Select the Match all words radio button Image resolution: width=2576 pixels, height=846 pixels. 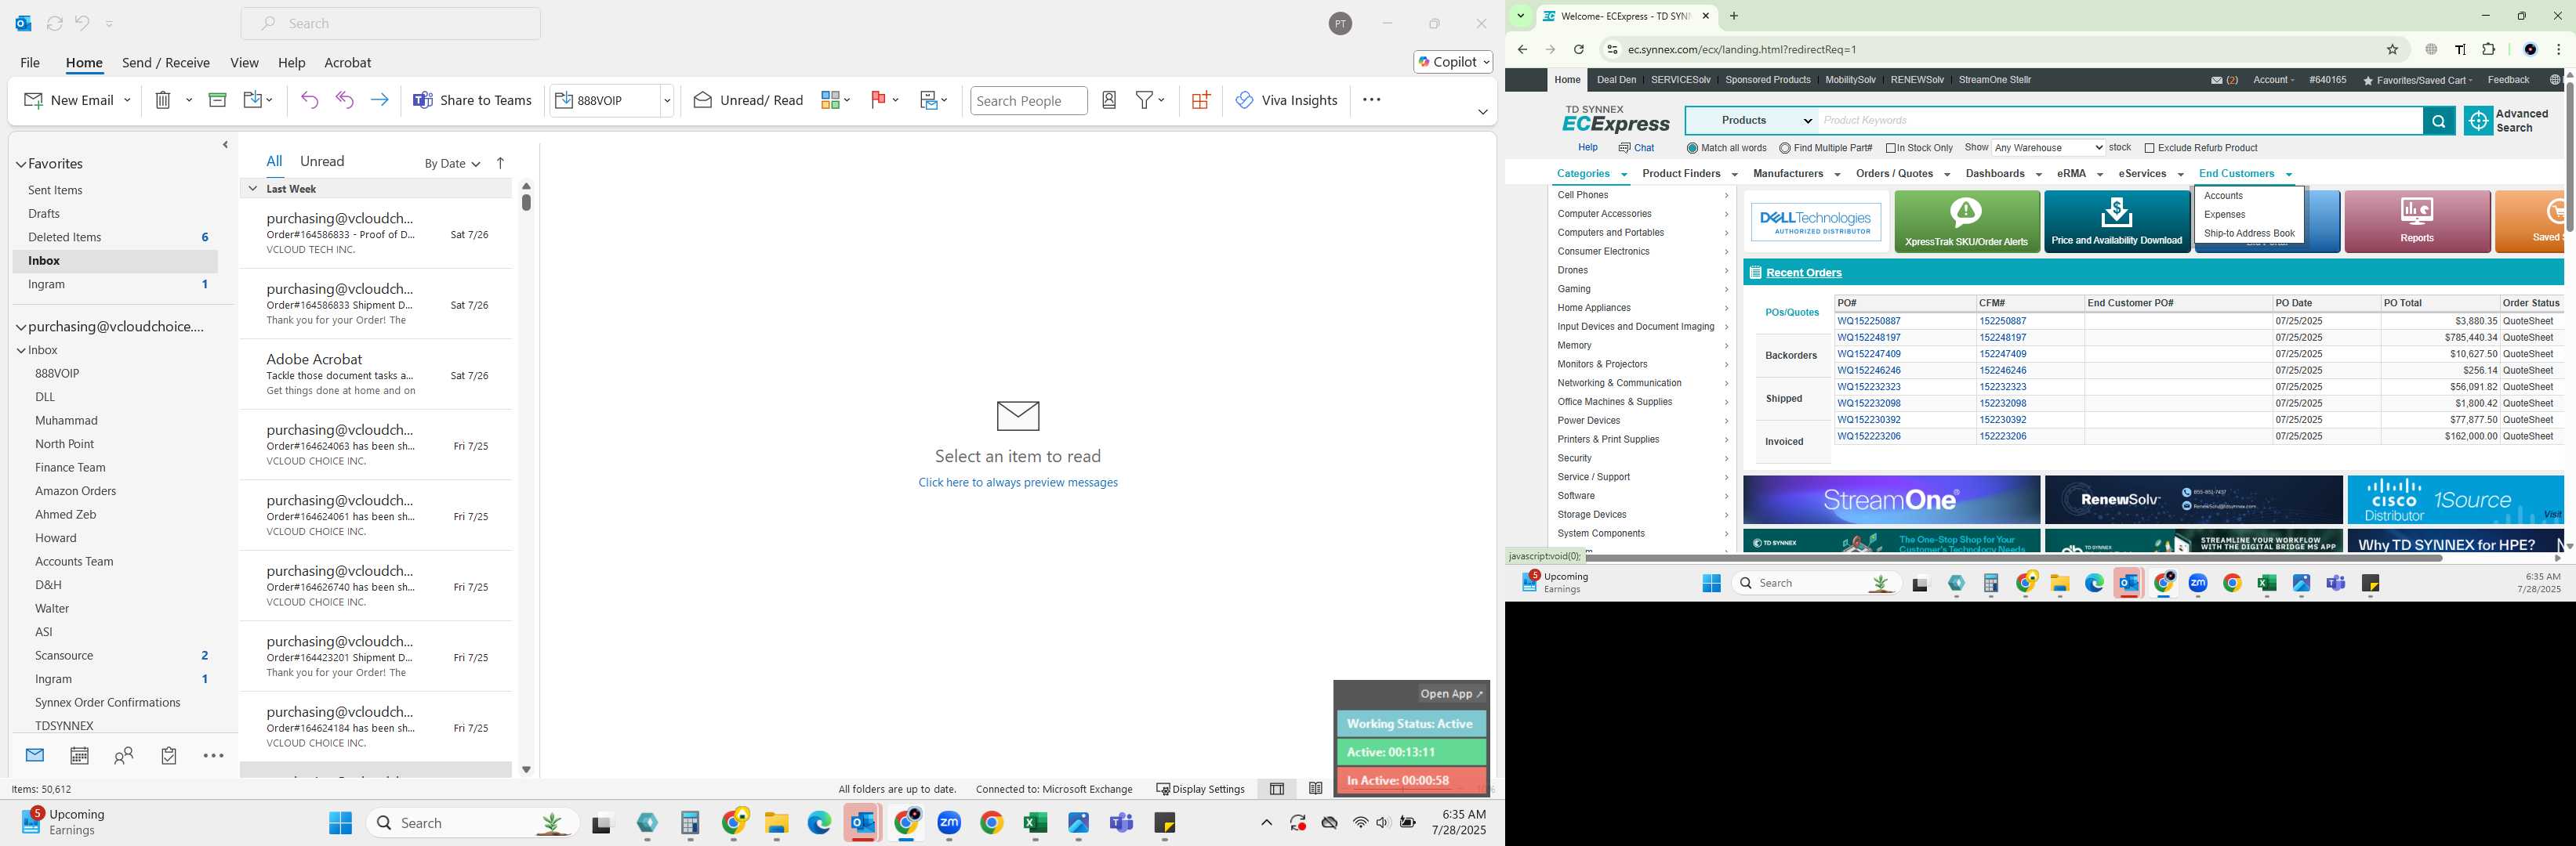point(1692,149)
